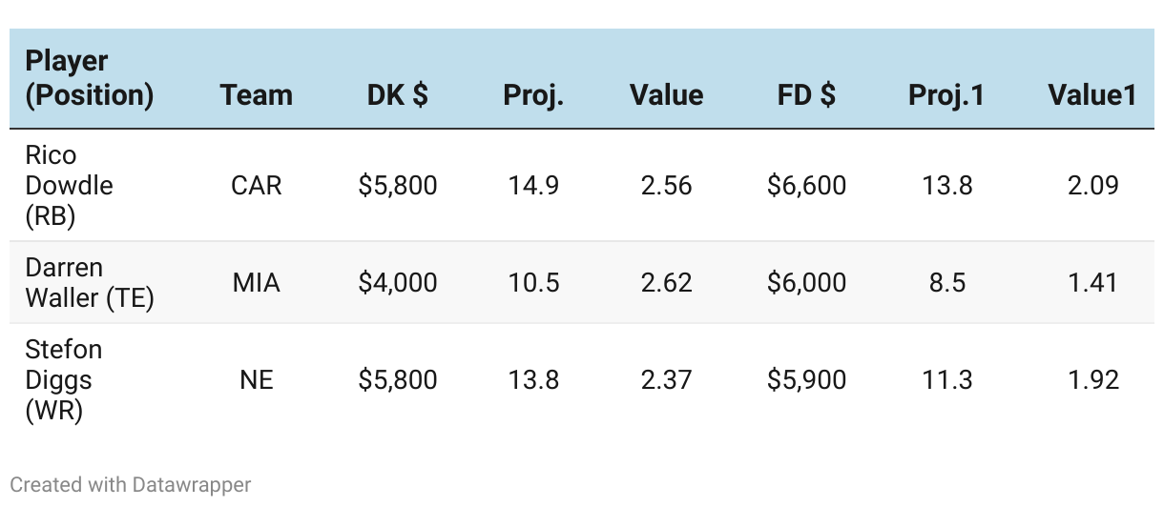This screenshot has width=1164, height=507.
Task: Click the $6,600 FD price cell
Action: coord(806,185)
